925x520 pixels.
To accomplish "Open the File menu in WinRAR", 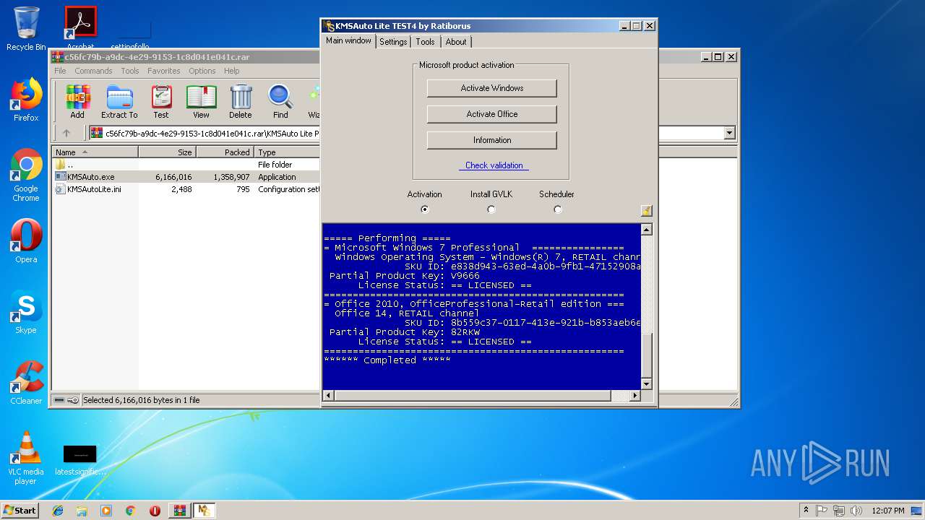I will point(60,71).
